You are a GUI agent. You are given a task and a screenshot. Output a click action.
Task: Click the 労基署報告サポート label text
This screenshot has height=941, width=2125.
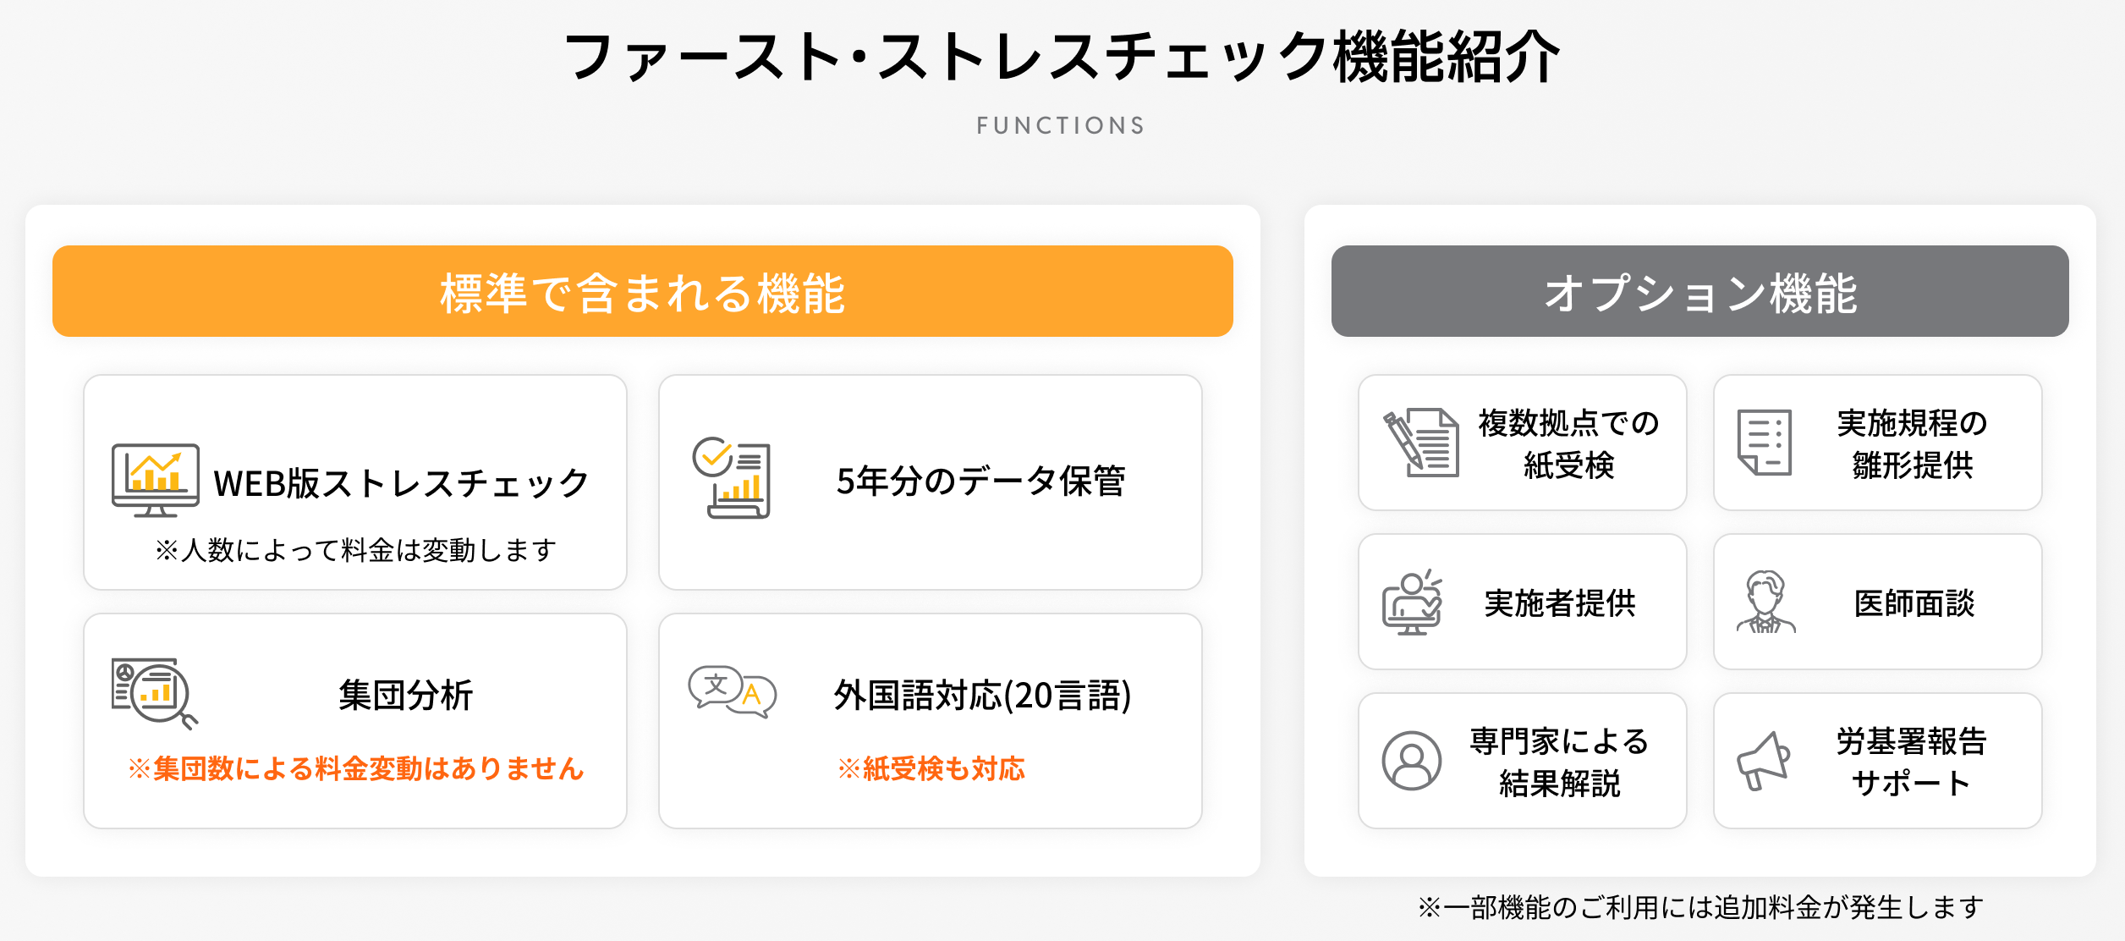click(x=1912, y=762)
